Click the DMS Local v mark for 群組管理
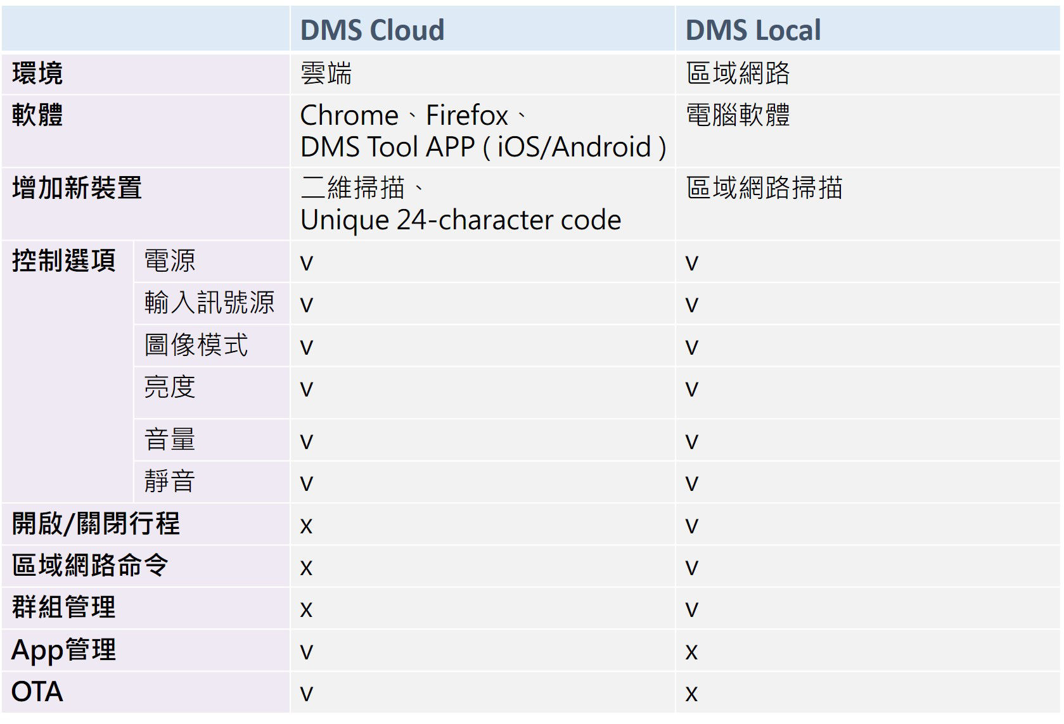 [692, 610]
